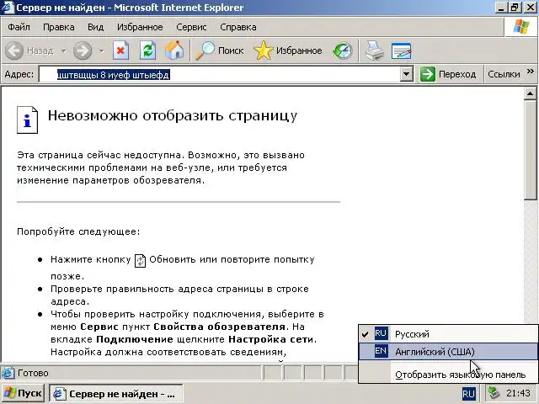Click the Windows flag logo throbber
The height and width of the screenshot is (404, 539).
pyautogui.click(x=521, y=27)
